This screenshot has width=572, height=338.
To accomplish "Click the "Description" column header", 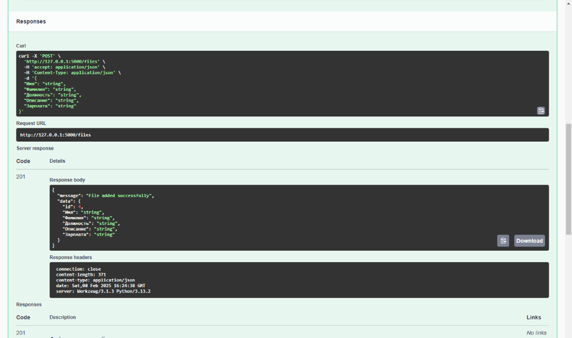I will point(62,317).
